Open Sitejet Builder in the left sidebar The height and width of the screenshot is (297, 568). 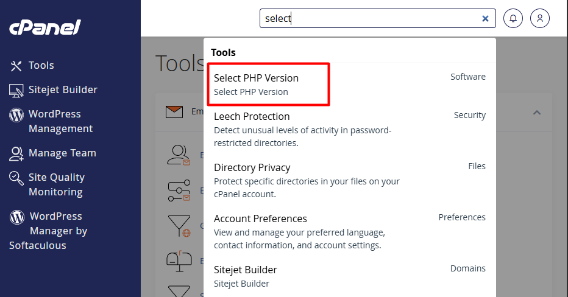tap(62, 89)
